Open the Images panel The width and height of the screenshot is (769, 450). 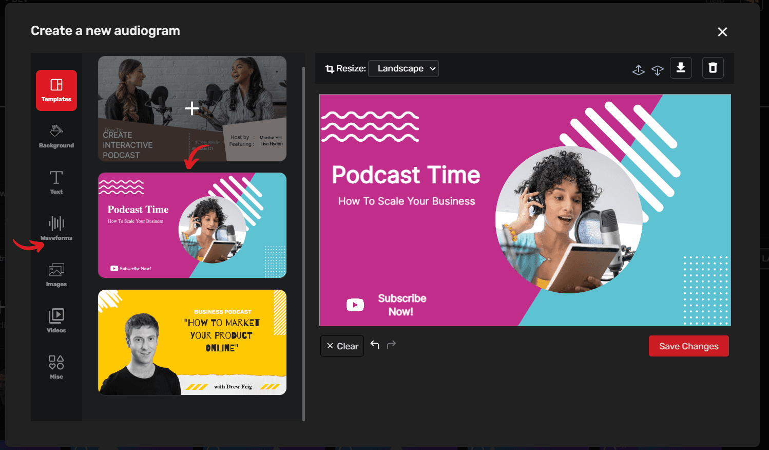(x=56, y=275)
